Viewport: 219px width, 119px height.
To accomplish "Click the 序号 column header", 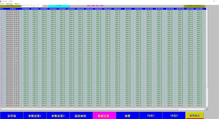I will pos(2,9).
